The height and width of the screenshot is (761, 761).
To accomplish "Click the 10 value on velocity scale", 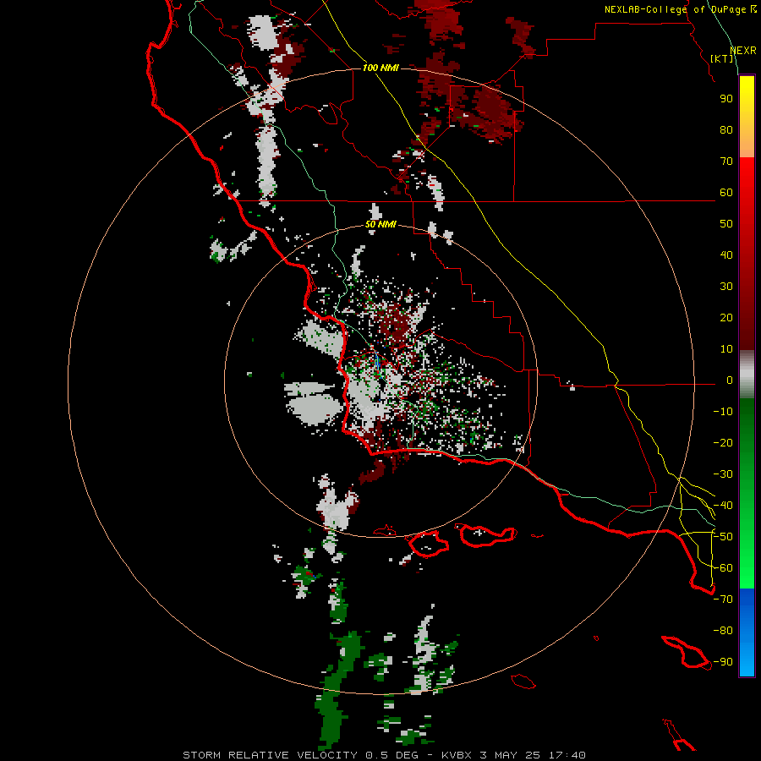I will click(x=726, y=349).
